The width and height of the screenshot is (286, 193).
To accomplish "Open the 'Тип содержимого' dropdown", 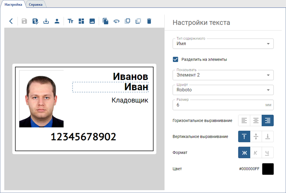I will click(x=223, y=44).
